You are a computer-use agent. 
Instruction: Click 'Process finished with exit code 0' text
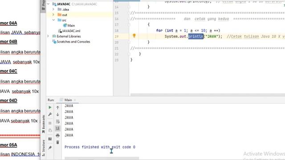coord(100,147)
